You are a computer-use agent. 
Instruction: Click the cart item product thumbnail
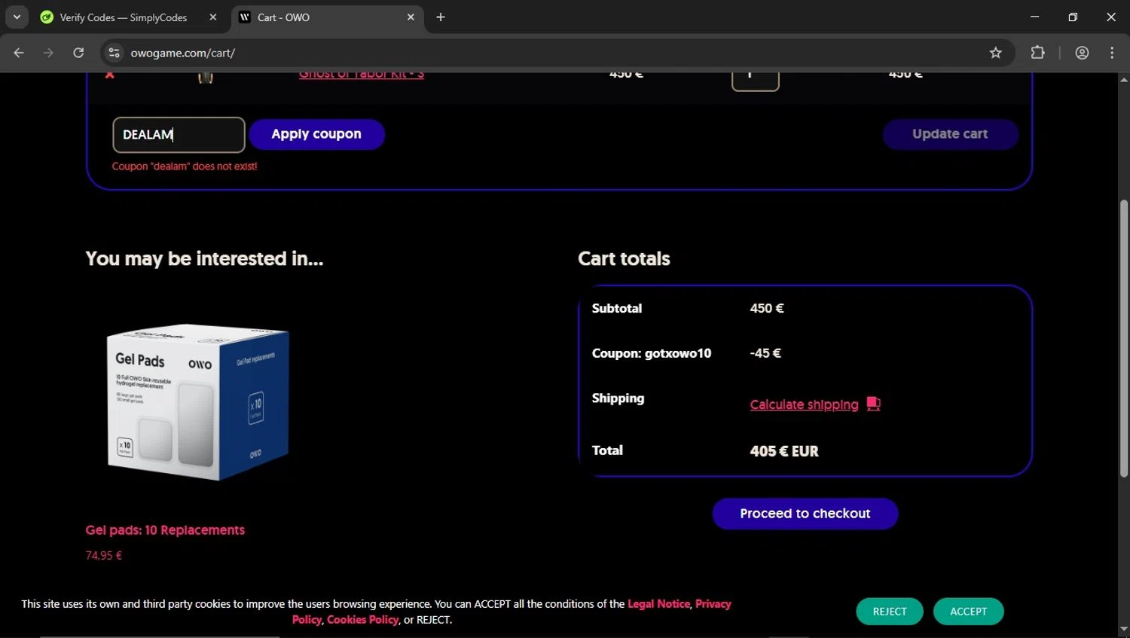[x=205, y=77]
